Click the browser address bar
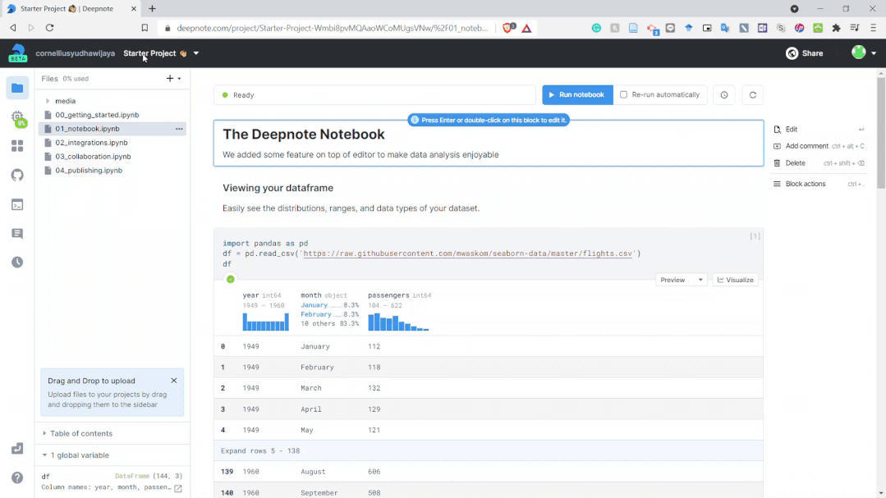Viewport: 886px width, 498px height. 332,28
